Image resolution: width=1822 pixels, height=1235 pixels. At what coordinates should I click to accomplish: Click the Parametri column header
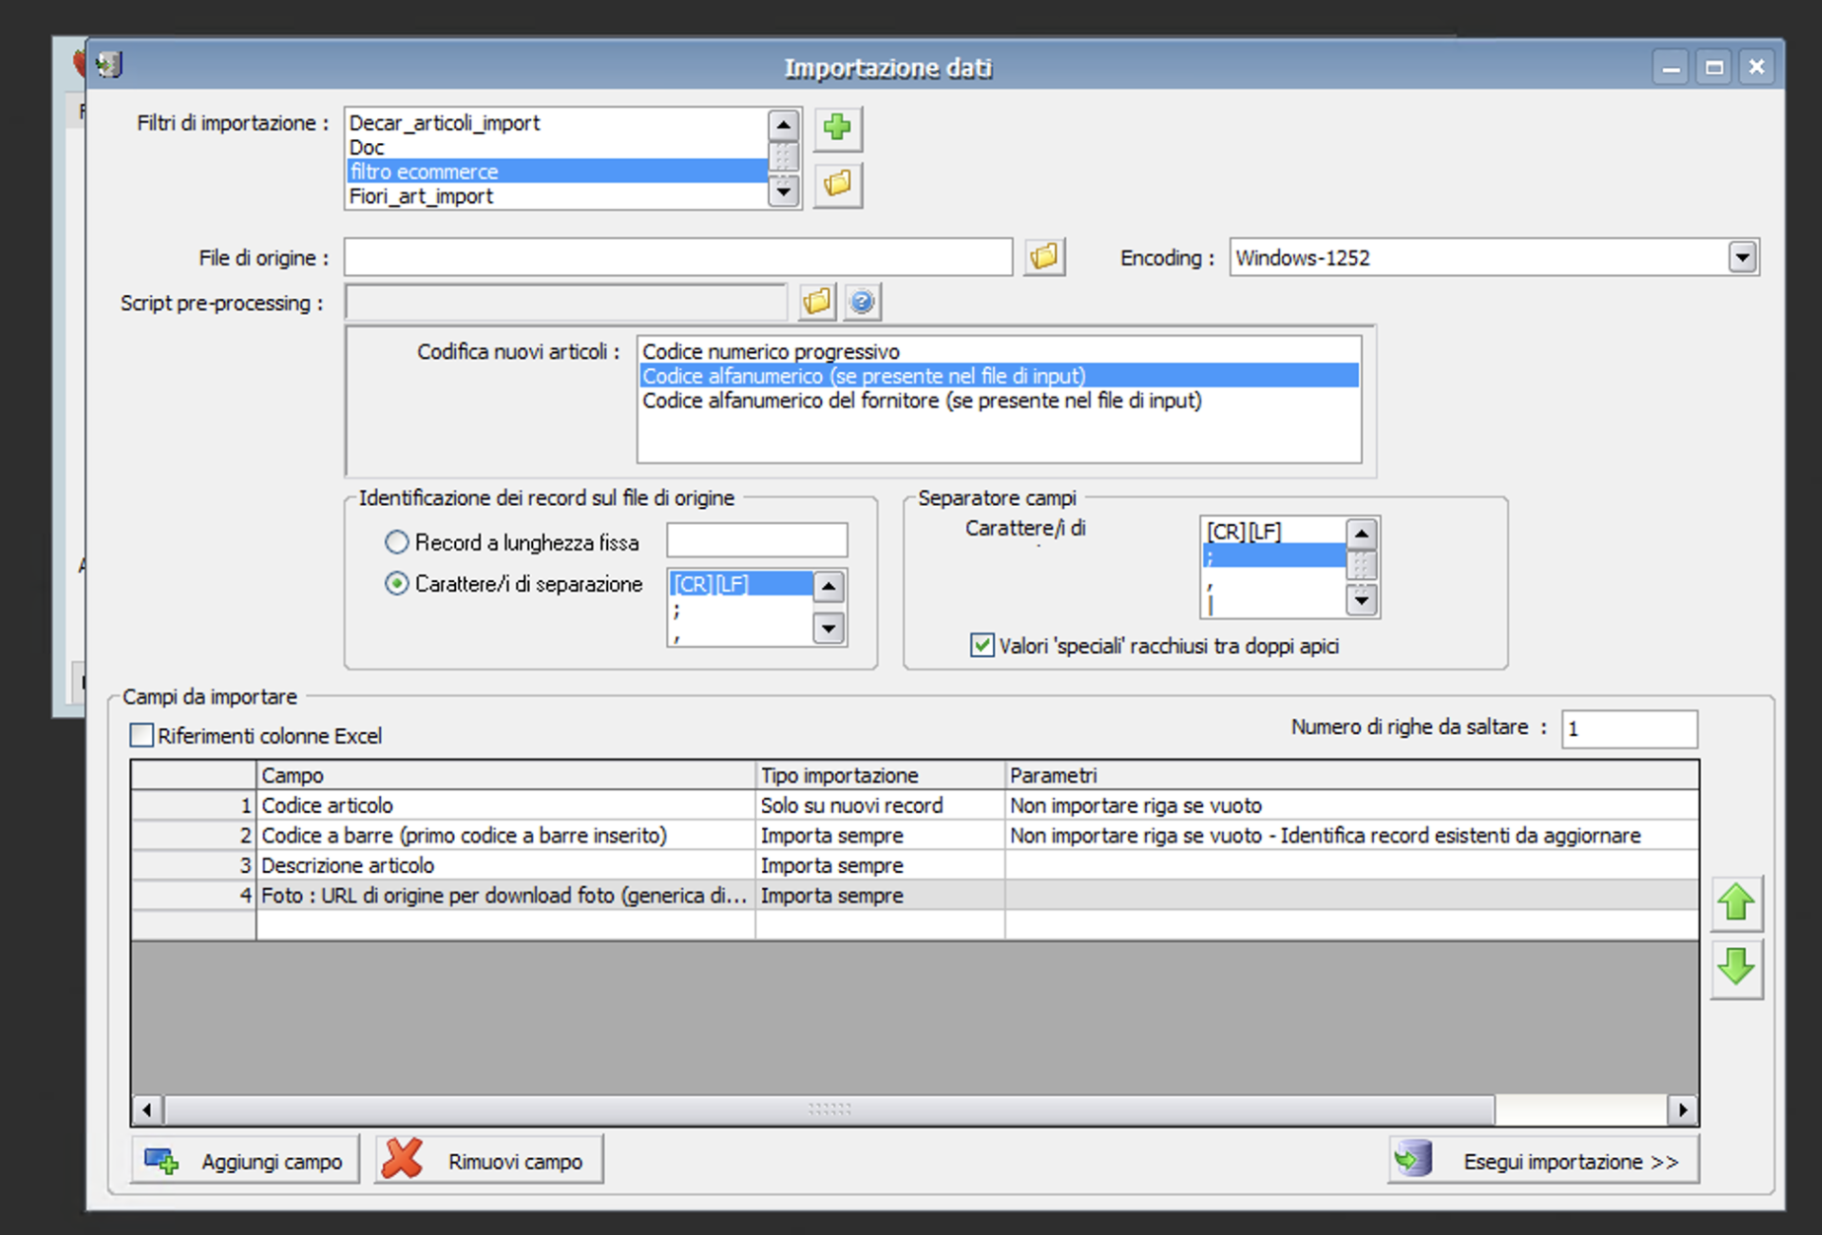(1352, 775)
